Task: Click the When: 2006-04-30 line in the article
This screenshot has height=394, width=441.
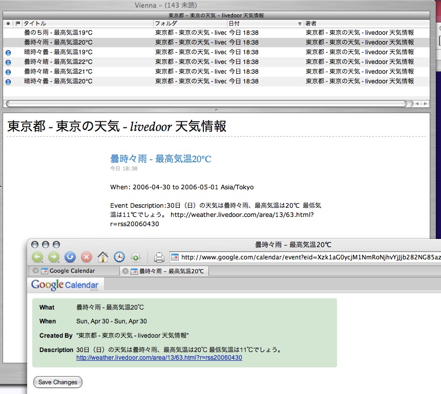Action: click(x=182, y=187)
